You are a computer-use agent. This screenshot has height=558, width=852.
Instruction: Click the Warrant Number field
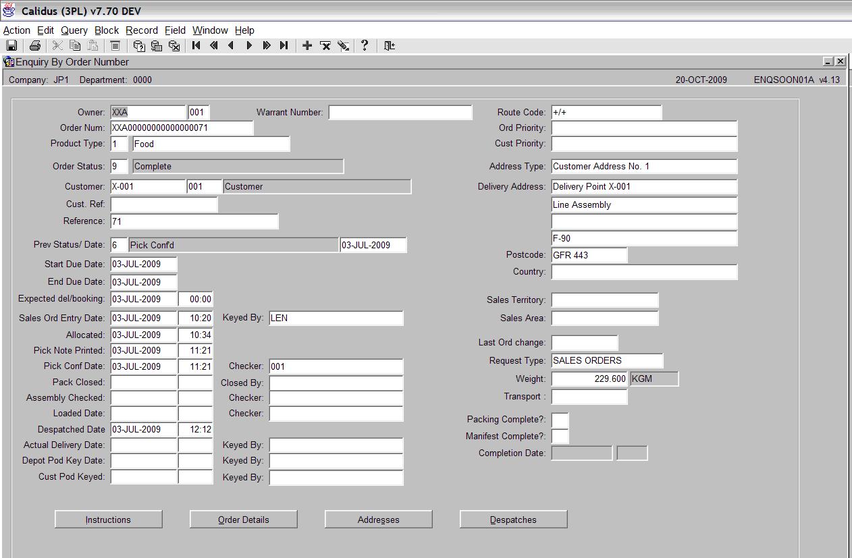[400, 113]
